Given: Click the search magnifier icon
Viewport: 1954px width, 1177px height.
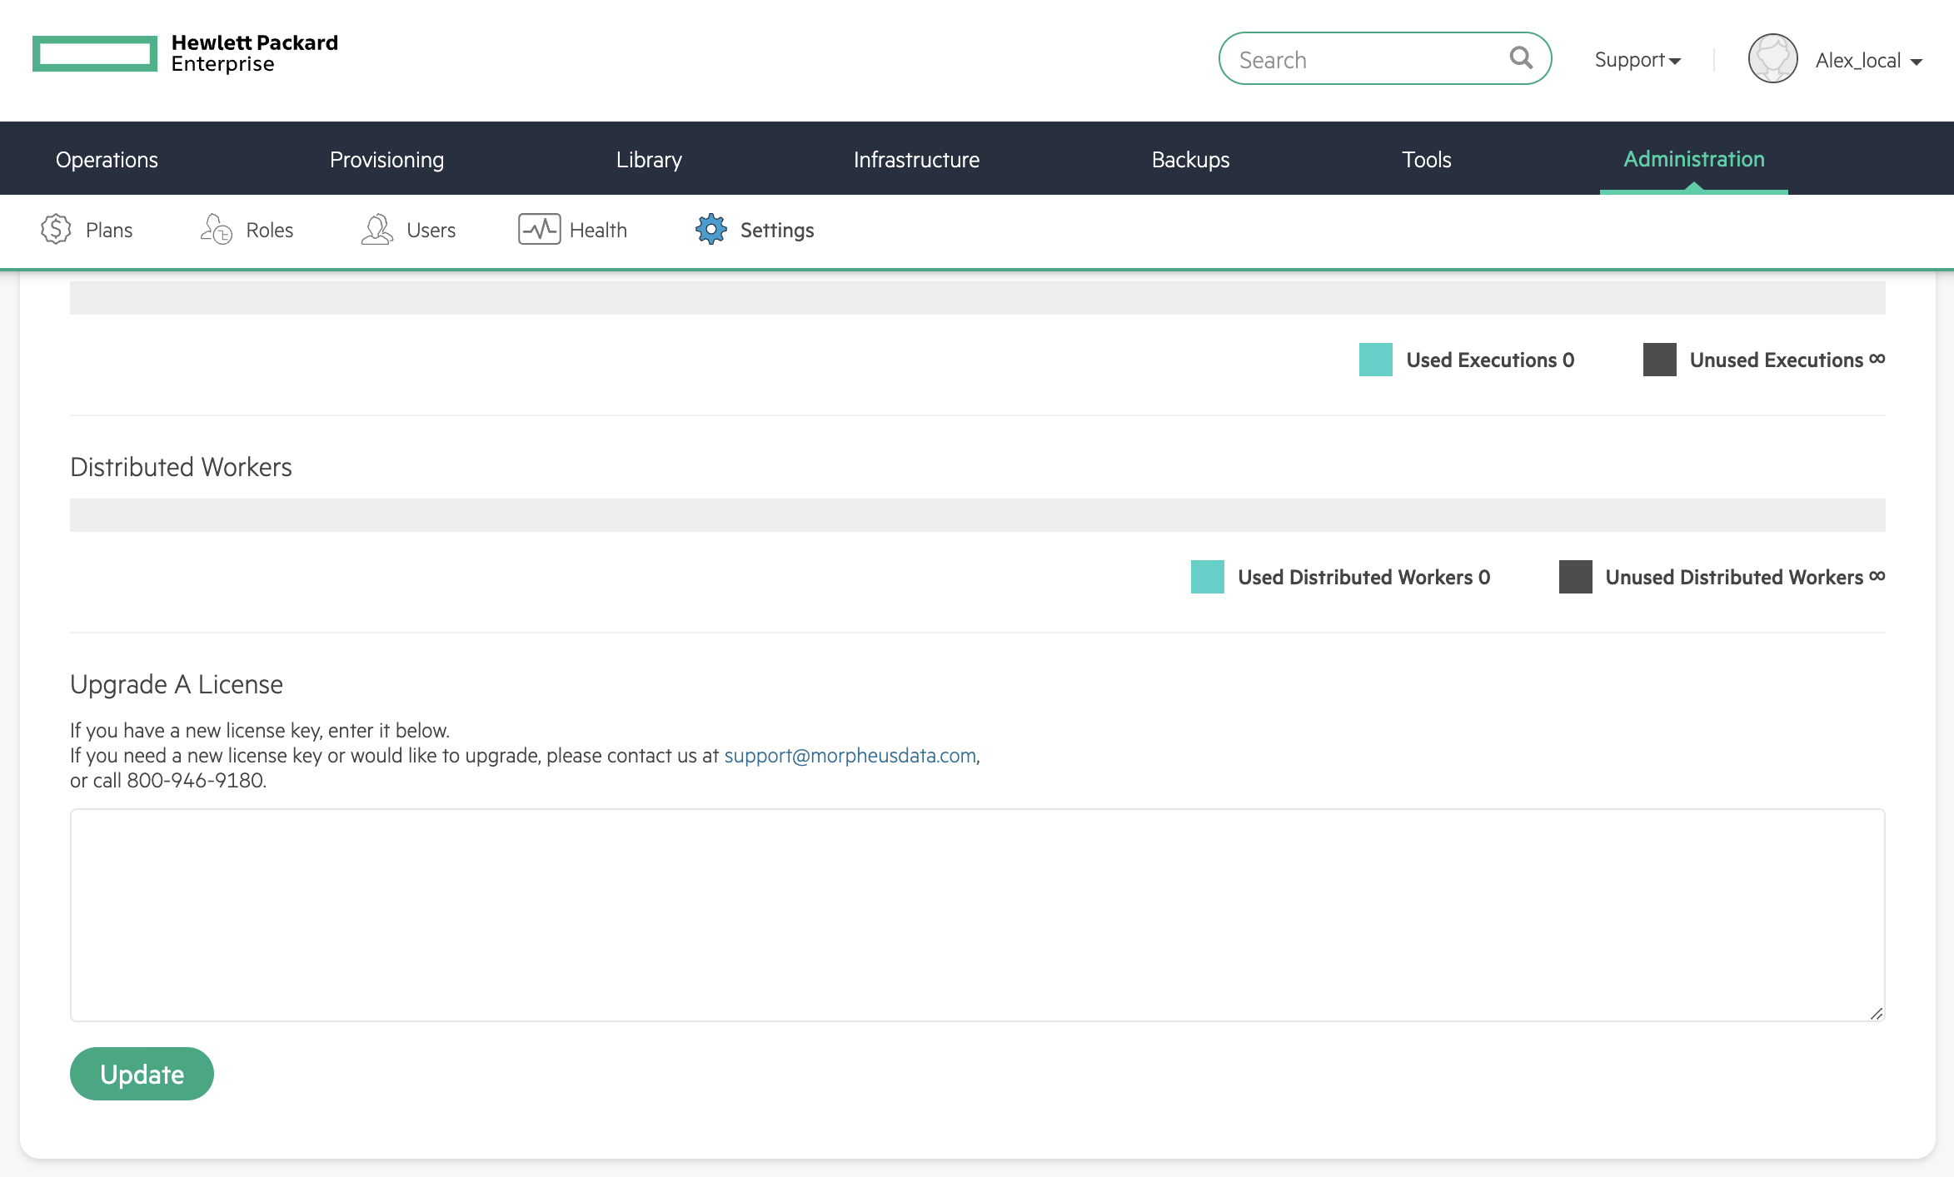Looking at the screenshot, I should tap(1521, 57).
